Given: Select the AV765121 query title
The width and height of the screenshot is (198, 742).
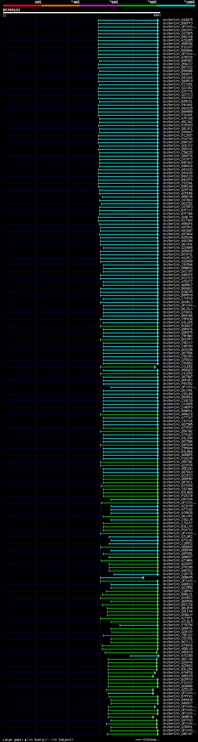Looking at the screenshot, I should coord(12,10).
